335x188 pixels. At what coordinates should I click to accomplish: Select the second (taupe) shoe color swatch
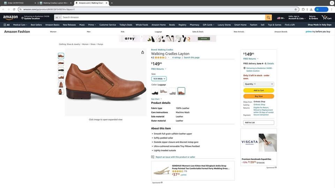tap(164, 91)
